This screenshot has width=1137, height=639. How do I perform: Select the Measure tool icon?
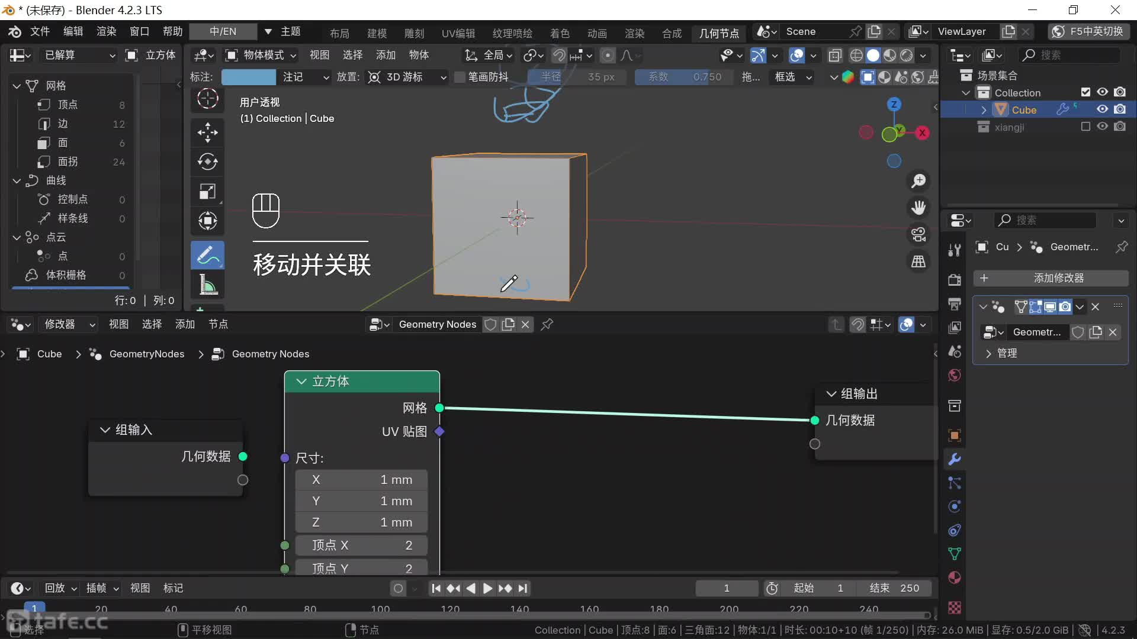tap(207, 285)
